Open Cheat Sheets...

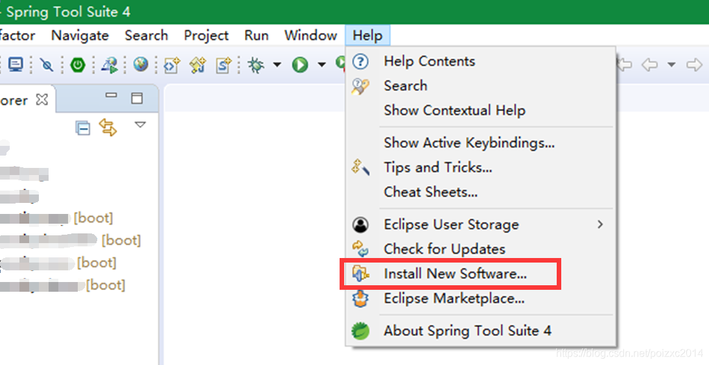[x=480, y=192]
